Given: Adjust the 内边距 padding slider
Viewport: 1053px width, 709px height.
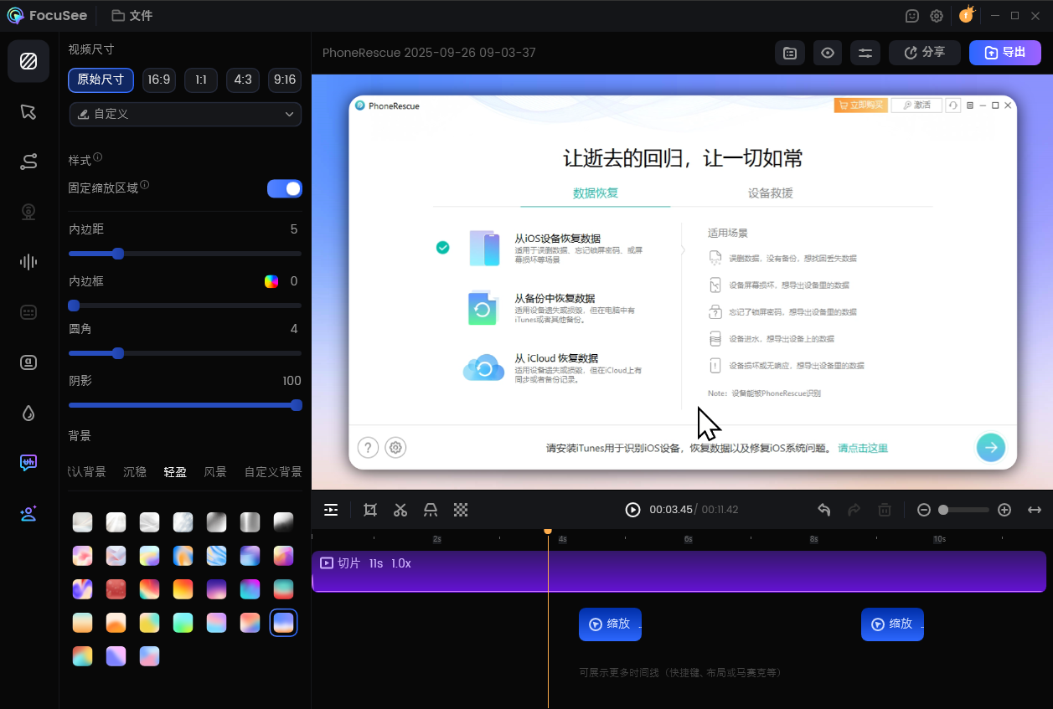Looking at the screenshot, I should coord(185,254).
